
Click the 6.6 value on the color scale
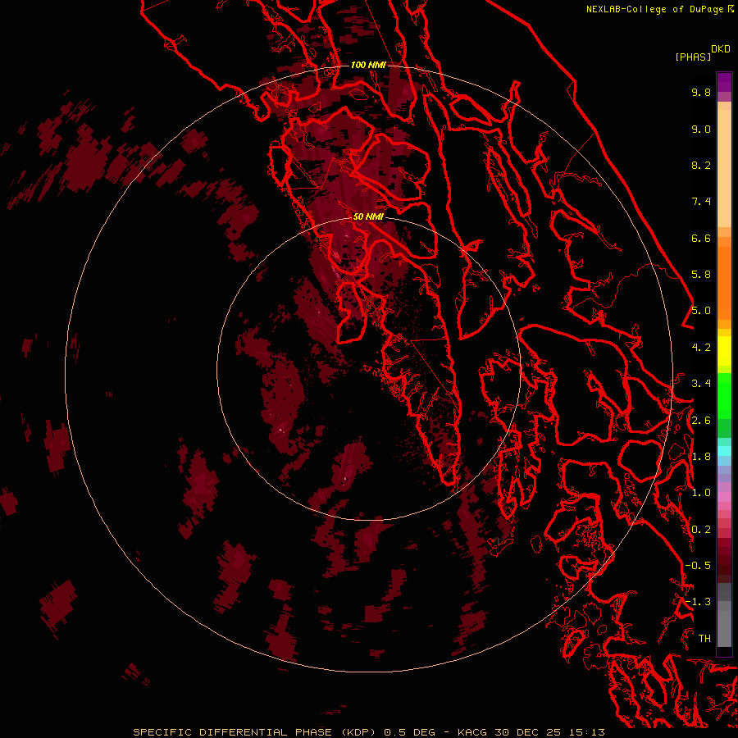(701, 238)
